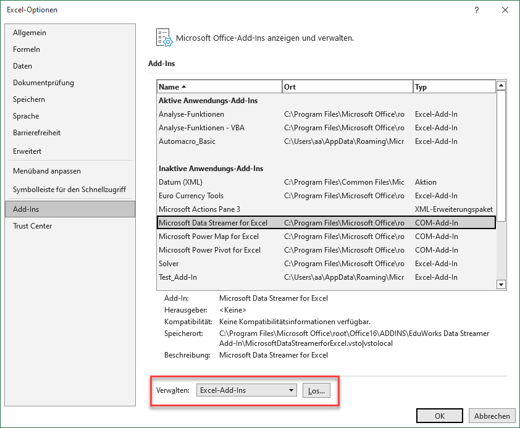Select Microsoft Power Map for Excel

click(x=326, y=237)
